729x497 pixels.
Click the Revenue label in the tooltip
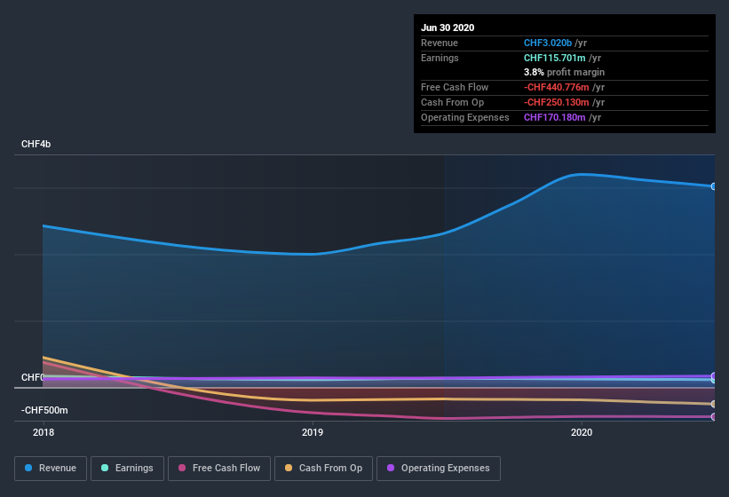pos(440,43)
